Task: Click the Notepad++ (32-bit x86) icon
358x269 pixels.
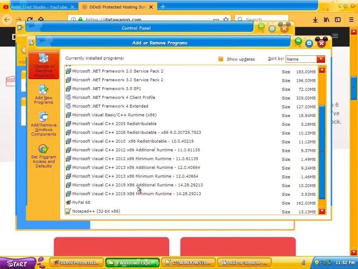Action: pyautogui.click(x=68, y=211)
